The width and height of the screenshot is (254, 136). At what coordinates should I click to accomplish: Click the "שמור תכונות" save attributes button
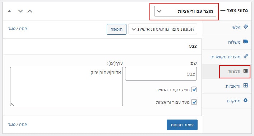point(182,125)
